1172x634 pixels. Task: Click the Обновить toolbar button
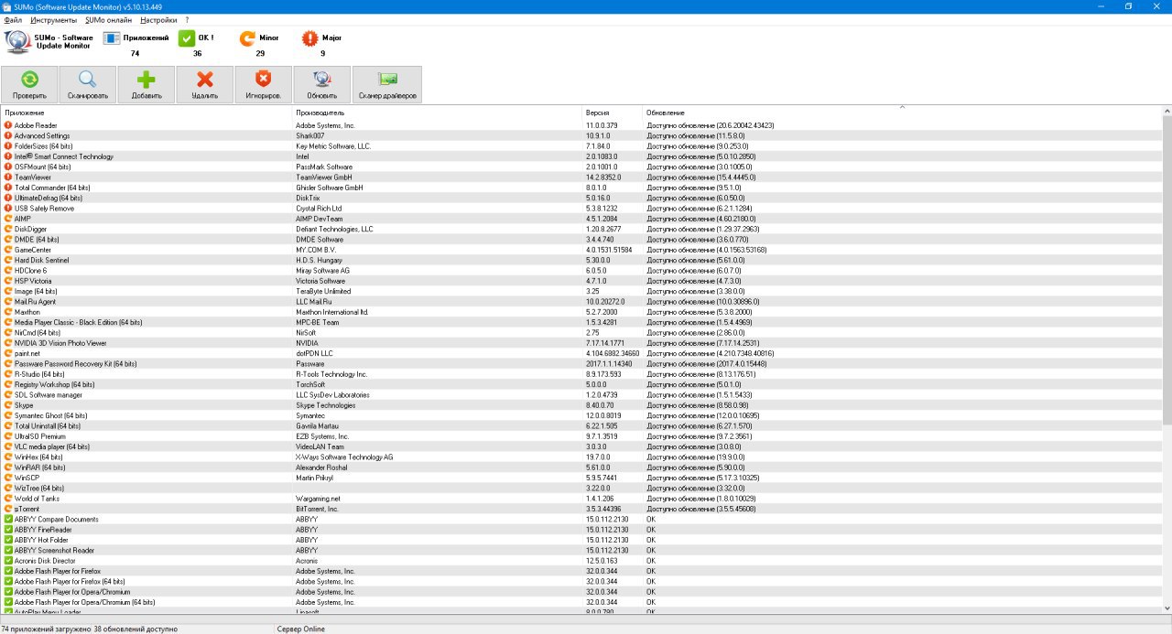pyautogui.click(x=322, y=84)
